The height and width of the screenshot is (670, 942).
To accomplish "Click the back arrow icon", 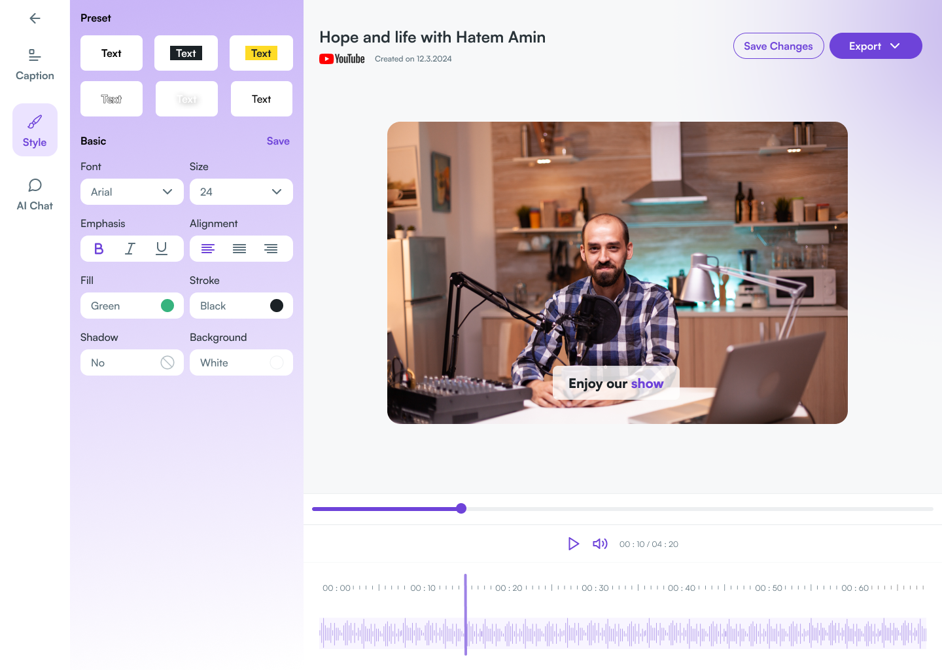I will (35, 18).
